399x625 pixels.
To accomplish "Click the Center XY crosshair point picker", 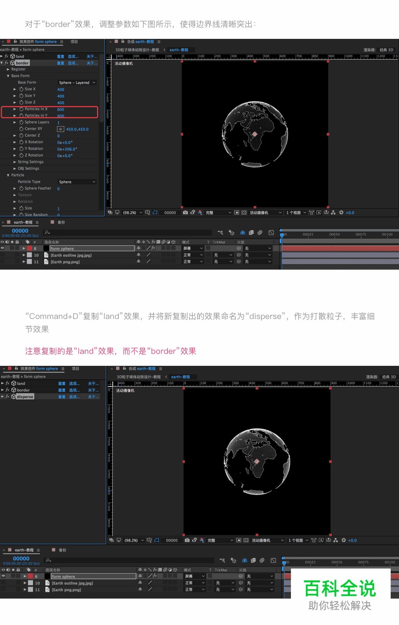I will [61, 129].
